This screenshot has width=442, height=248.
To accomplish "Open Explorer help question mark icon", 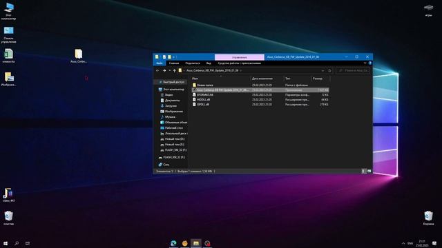I will point(370,63).
